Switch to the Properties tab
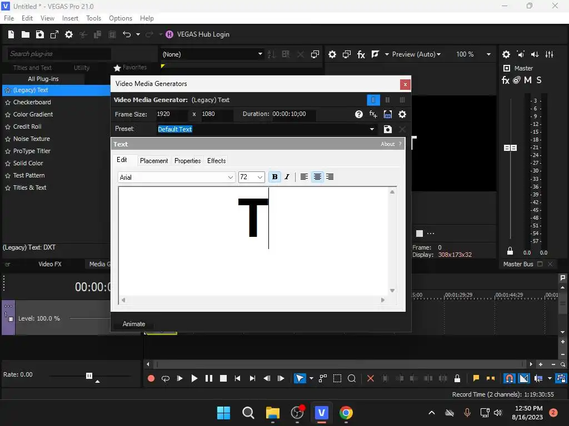Screen dimensions: 569x426 (x=188, y=161)
